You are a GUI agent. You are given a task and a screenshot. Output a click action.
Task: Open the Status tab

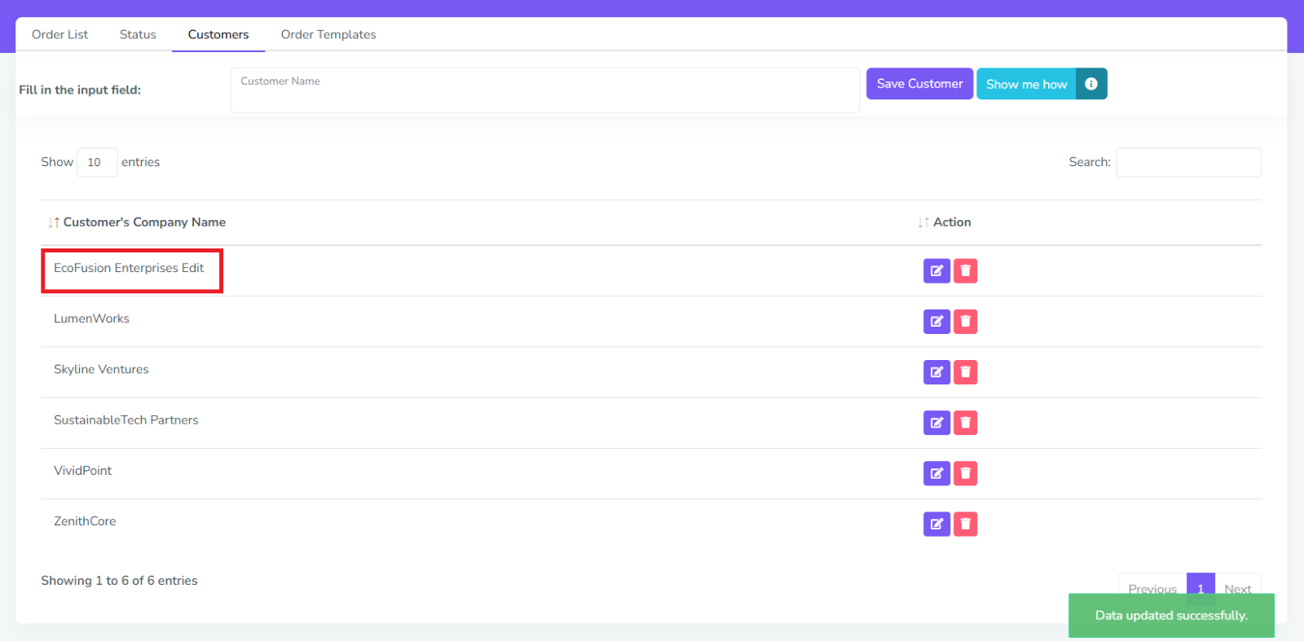(138, 34)
